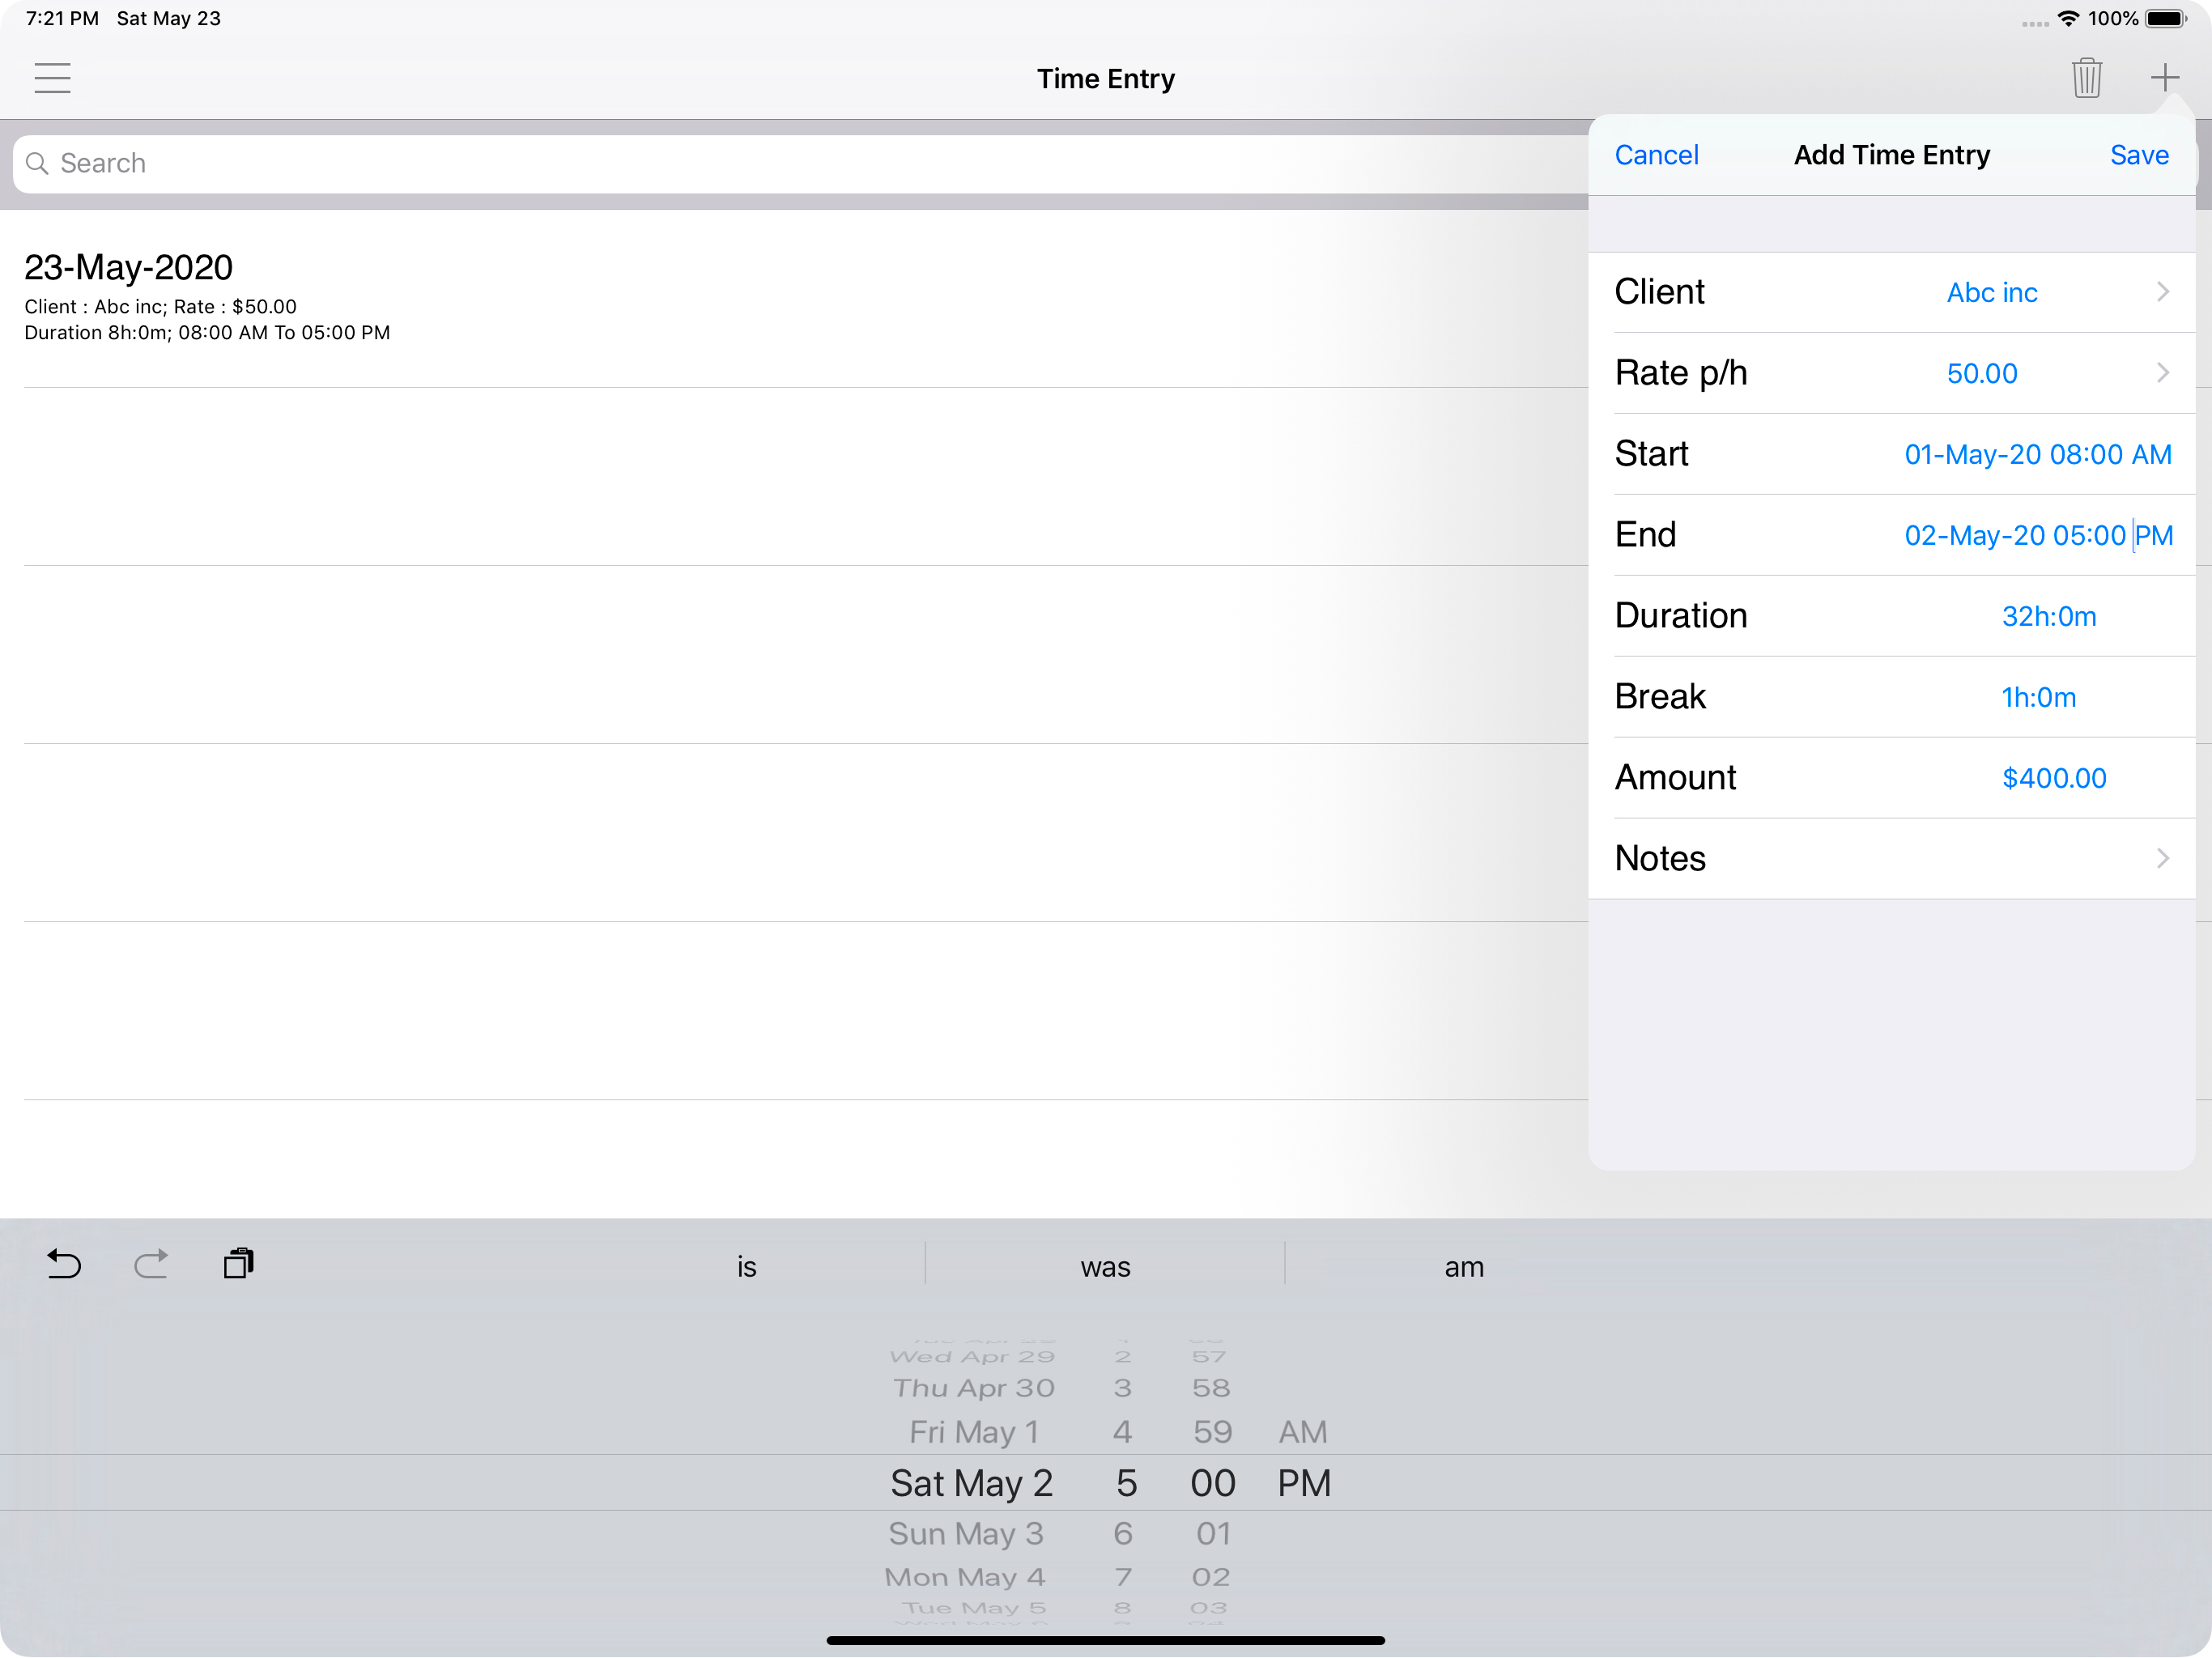2212x1658 pixels.
Task: Pick minute 01 in the picker
Action: 1213,1534
